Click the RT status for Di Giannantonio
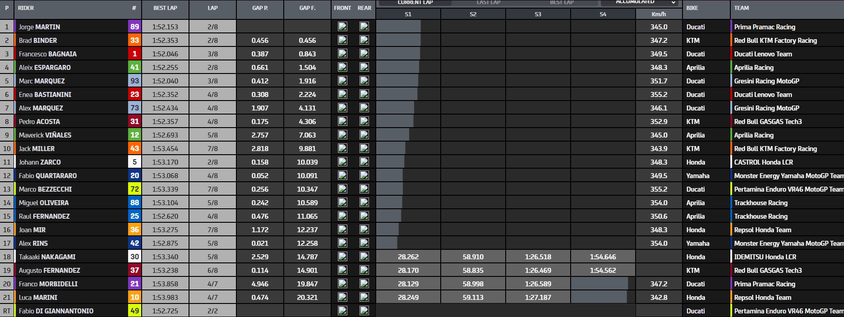Viewport: 844px width, 317px height. [7, 311]
